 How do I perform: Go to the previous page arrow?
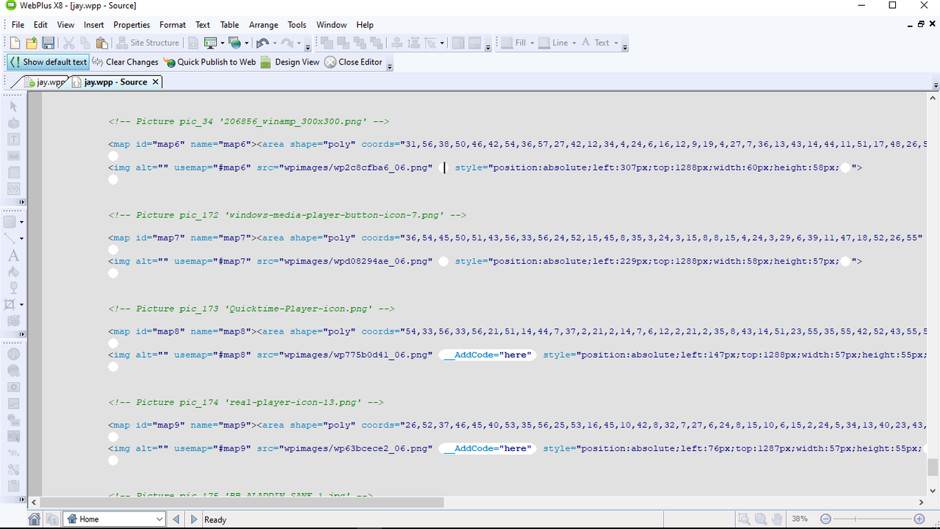[x=176, y=519]
